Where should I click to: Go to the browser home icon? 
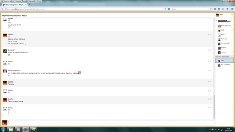227,9
